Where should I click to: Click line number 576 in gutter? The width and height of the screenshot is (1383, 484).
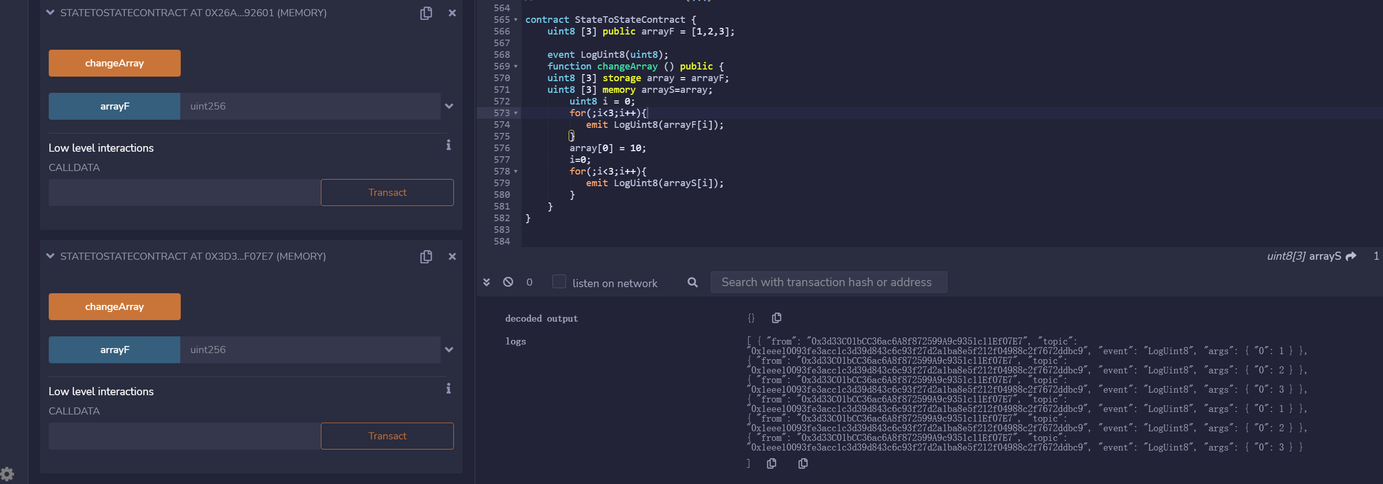[502, 148]
